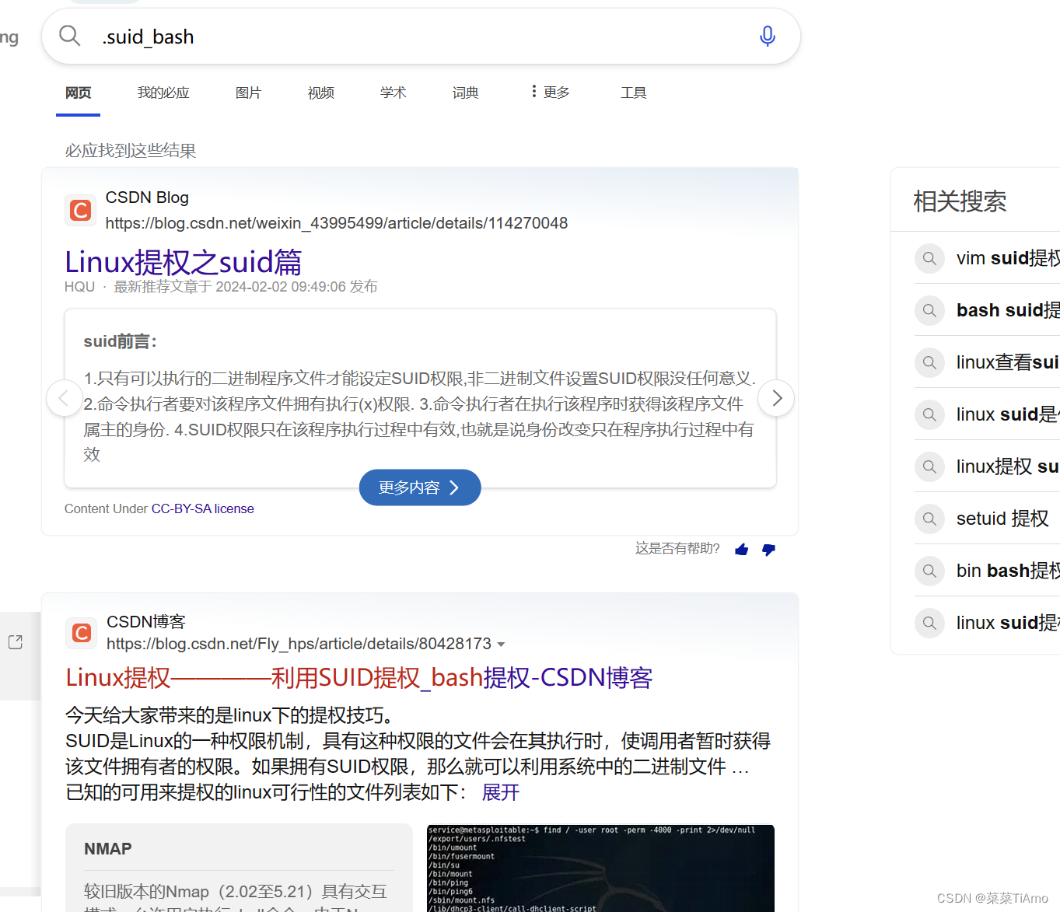The width and height of the screenshot is (1060, 912).
Task: Click the 'linux提权 su' related search
Action: tap(1008, 466)
